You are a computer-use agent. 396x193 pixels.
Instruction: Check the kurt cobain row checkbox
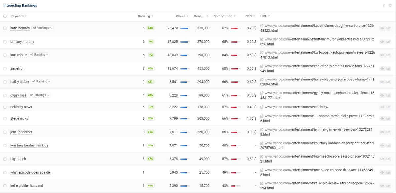point(5,55)
